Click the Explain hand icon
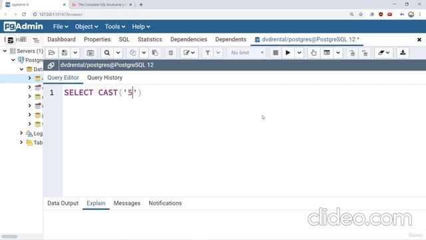426x240 pixels. pos(314,53)
